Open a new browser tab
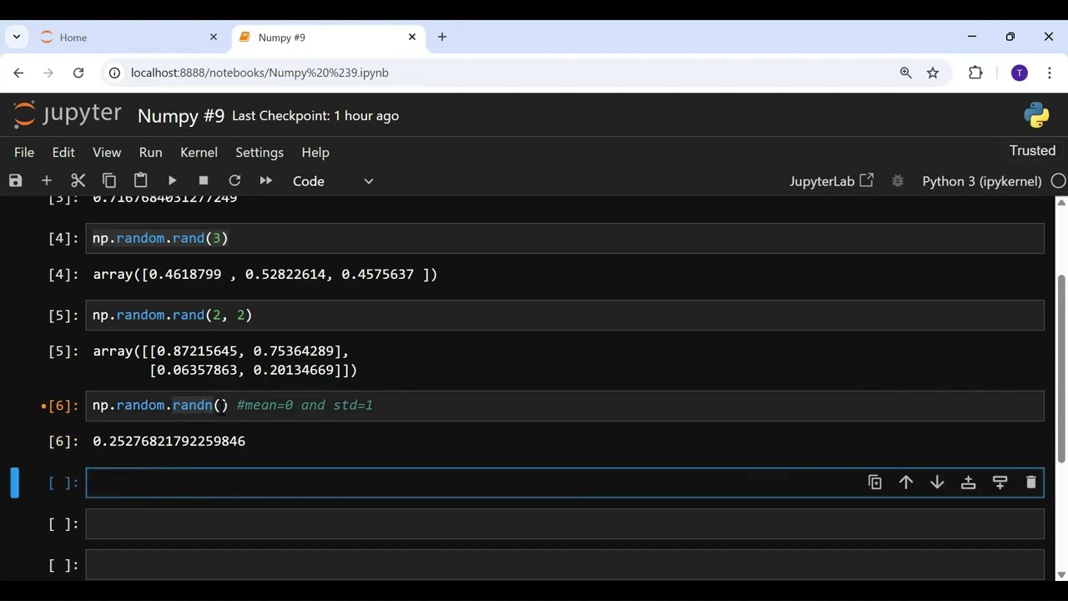The width and height of the screenshot is (1068, 601). (442, 37)
